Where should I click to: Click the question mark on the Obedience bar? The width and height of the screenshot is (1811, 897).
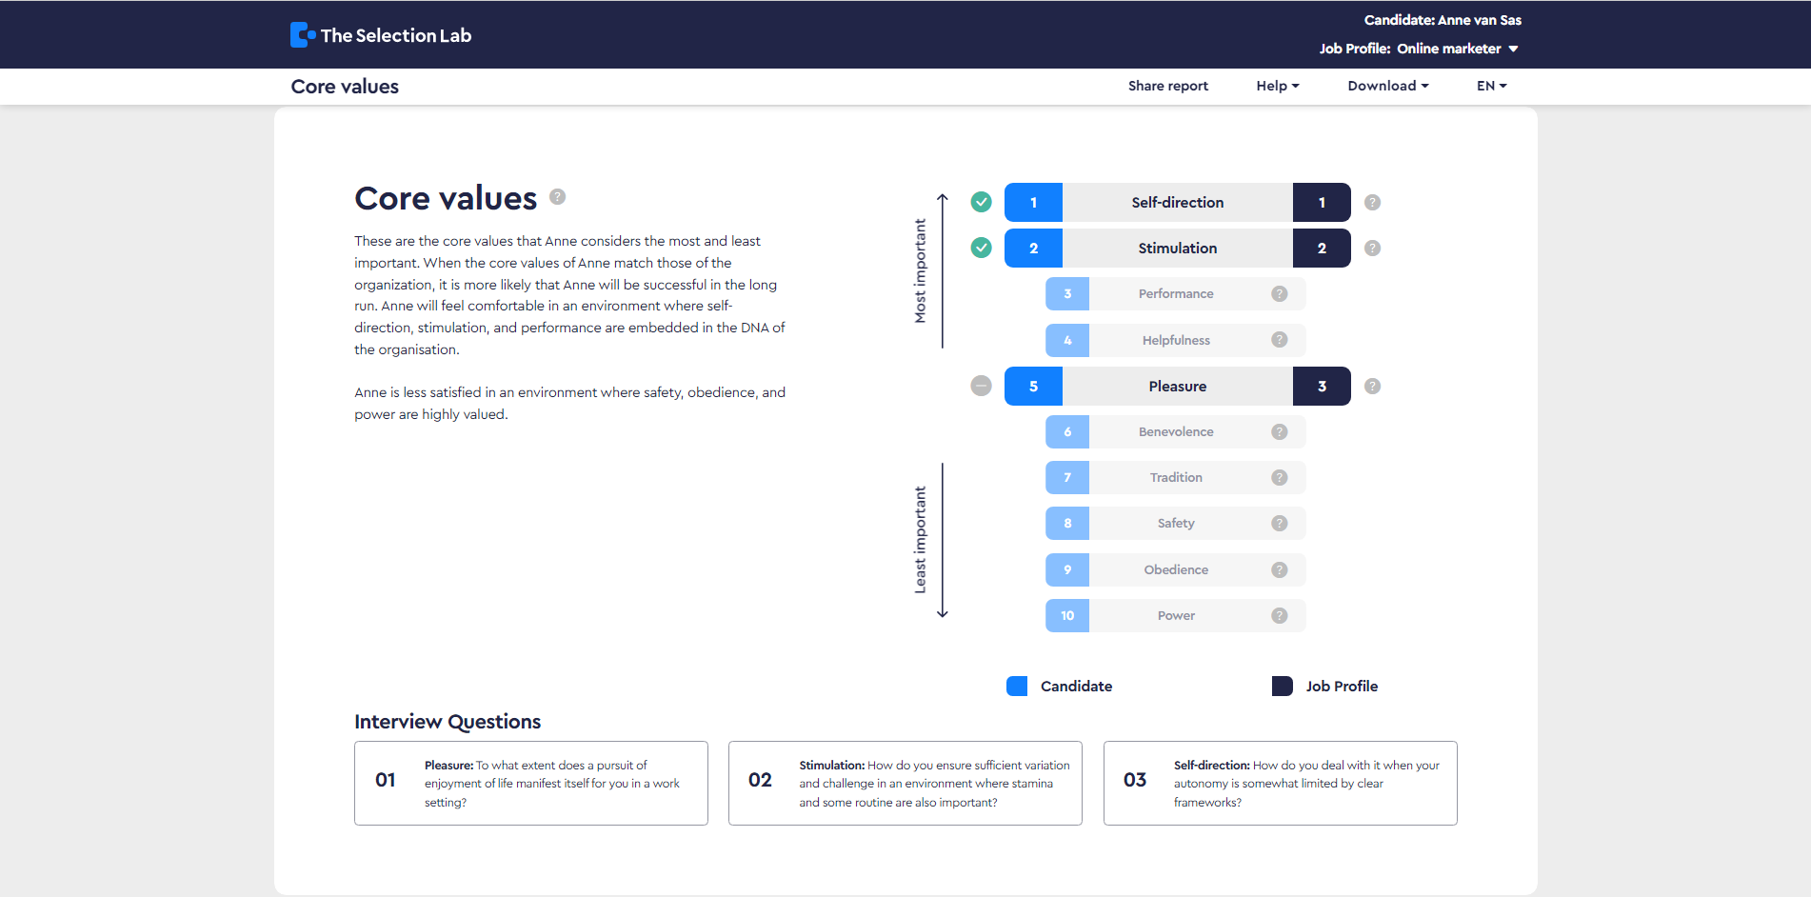coord(1279,569)
